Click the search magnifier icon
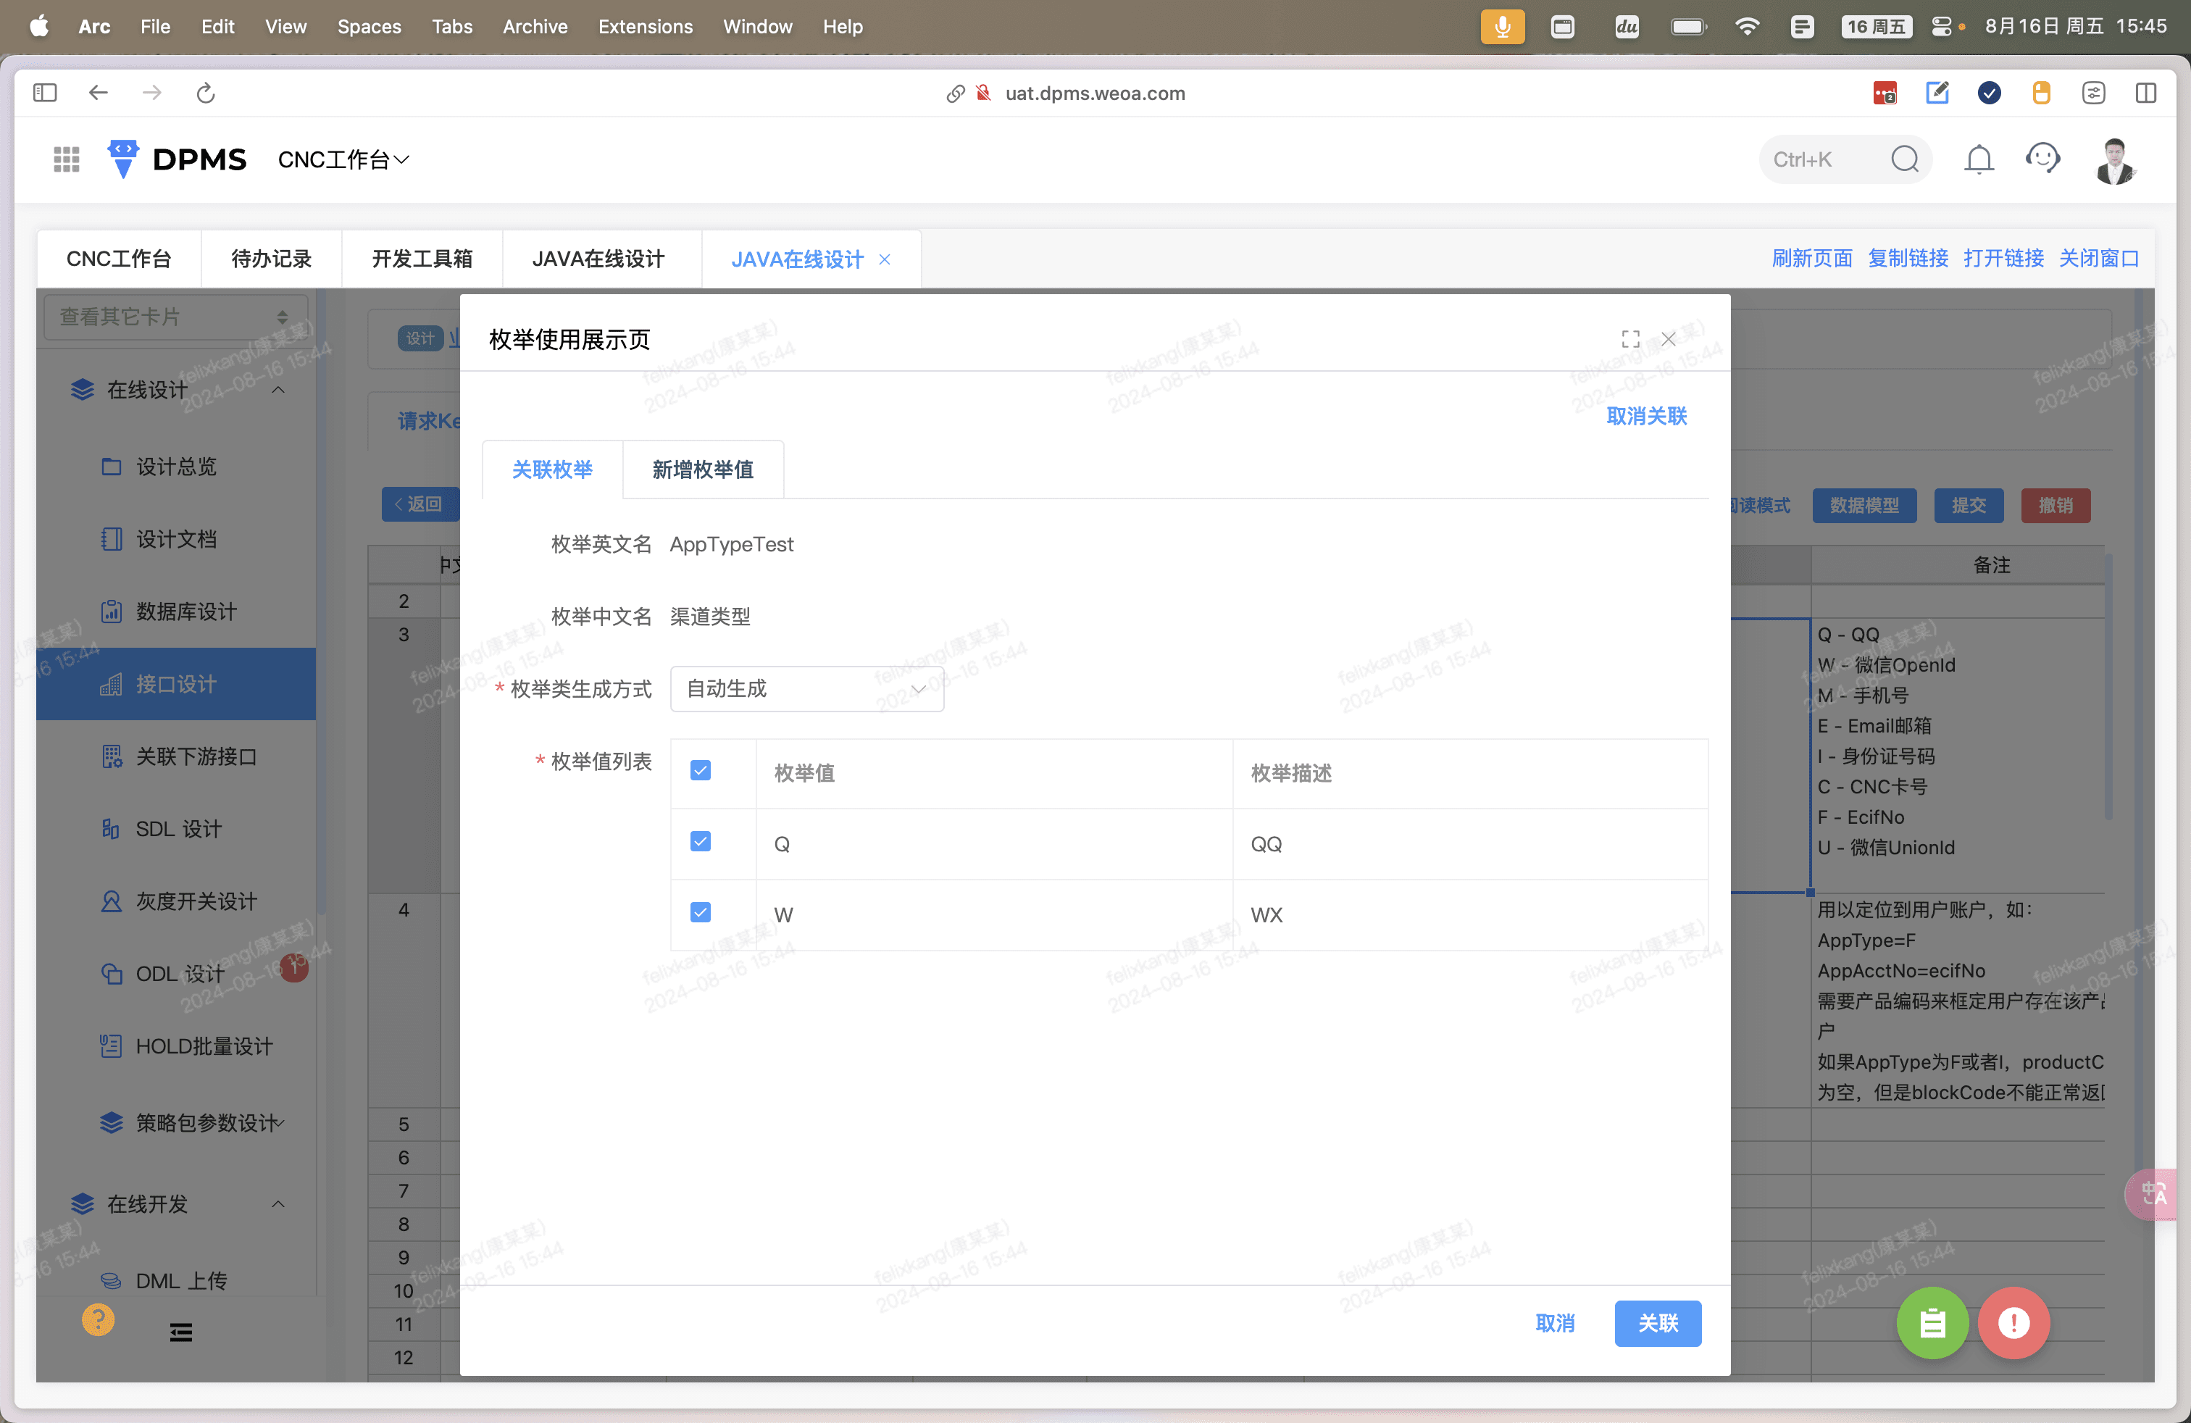Image resolution: width=2191 pixels, height=1423 pixels. click(1905, 159)
